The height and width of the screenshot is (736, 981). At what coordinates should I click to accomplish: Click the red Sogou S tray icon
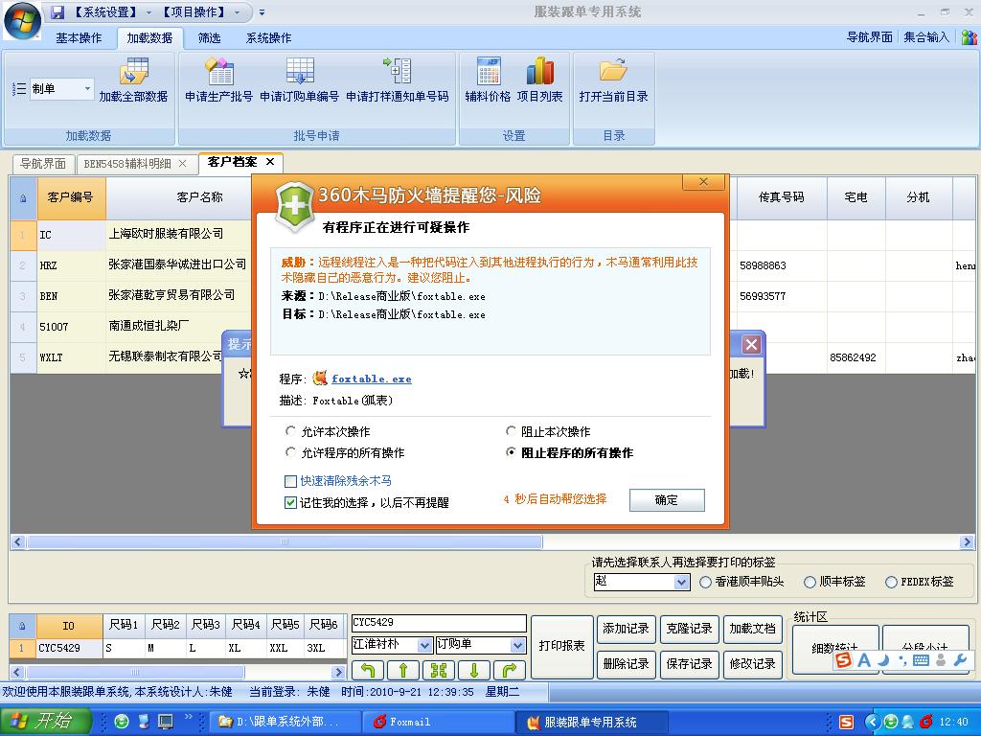pyautogui.click(x=847, y=722)
